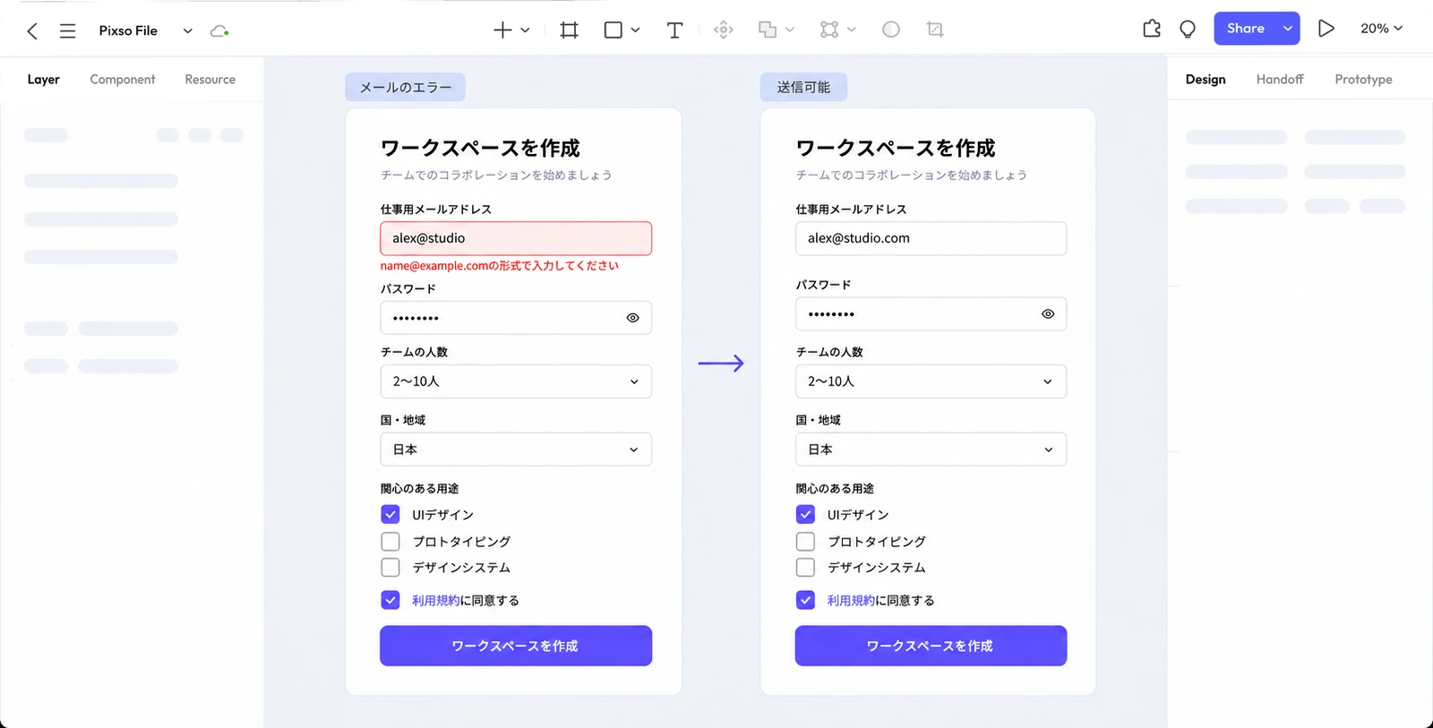Click ワークスペースを作成 button in メールのエラー frame
This screenshot has height=728, width=1433.
(516, 646)
